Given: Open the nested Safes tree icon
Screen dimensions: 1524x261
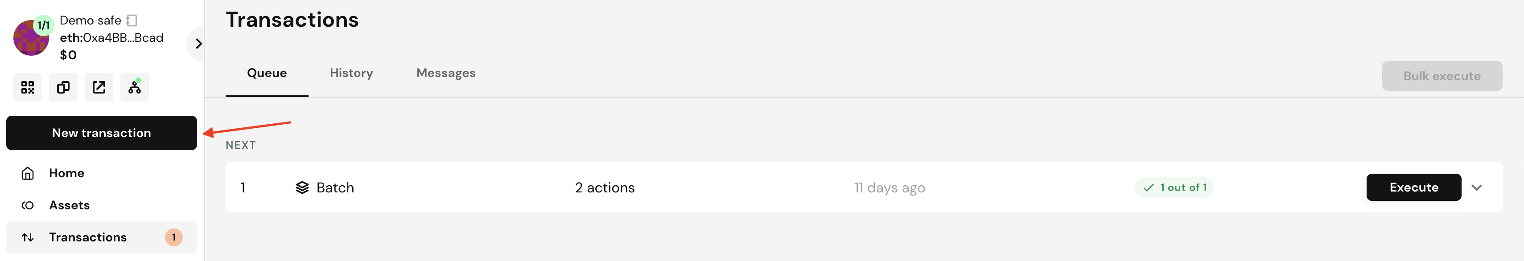Looking at the screenshot, I should pyautogui.click(x=134, y=87).
